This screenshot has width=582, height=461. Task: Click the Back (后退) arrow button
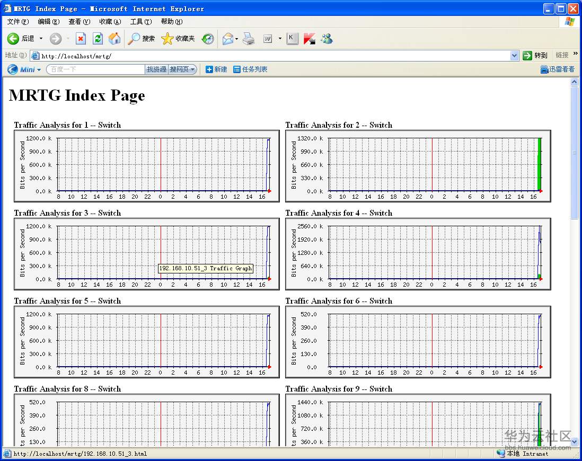[x=13, y=39]
